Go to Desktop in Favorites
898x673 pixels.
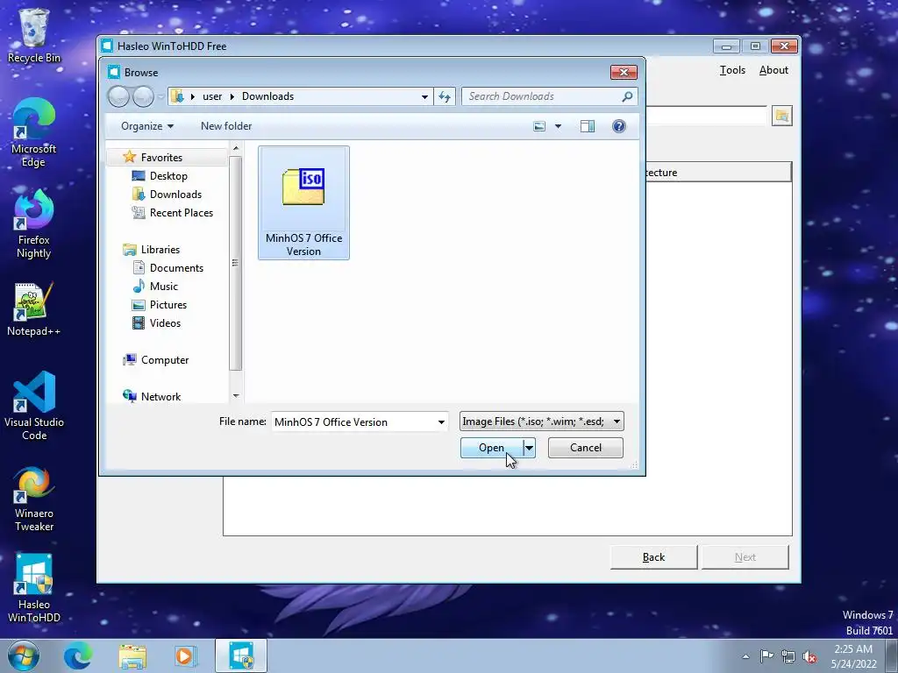click(168, 175)
